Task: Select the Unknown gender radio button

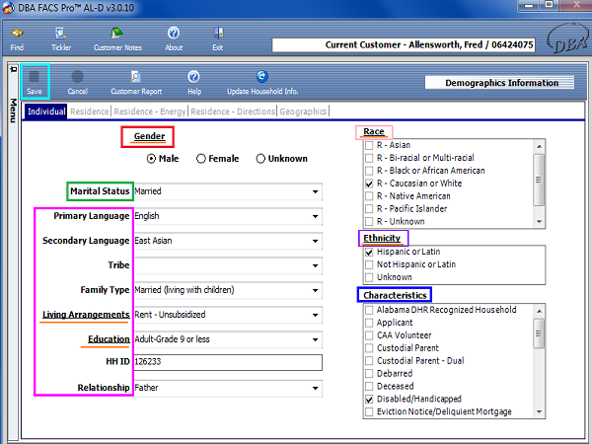Action: [x=260, y=159]
